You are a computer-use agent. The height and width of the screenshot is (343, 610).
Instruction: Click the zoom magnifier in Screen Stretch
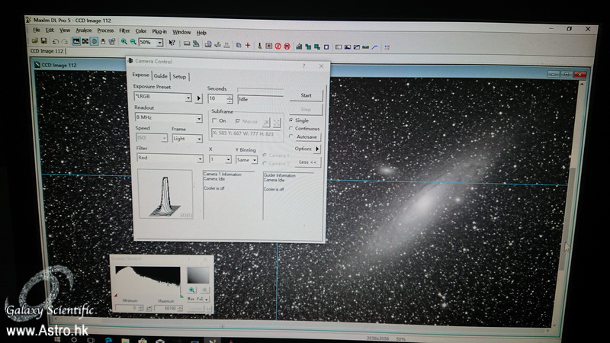192,290
